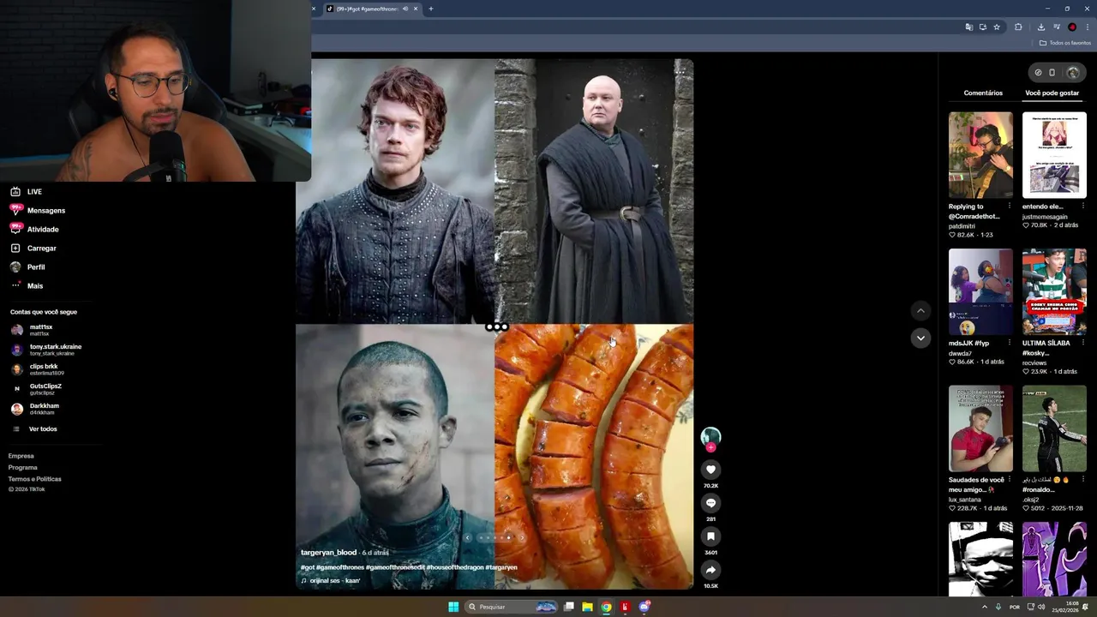Open the Windows Start menu
The image size is (1097, 617).
(453, 607)
